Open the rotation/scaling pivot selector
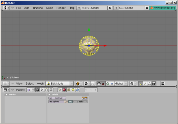The width and height of the screenshot is (178, 124). click(x=87, y=84)
